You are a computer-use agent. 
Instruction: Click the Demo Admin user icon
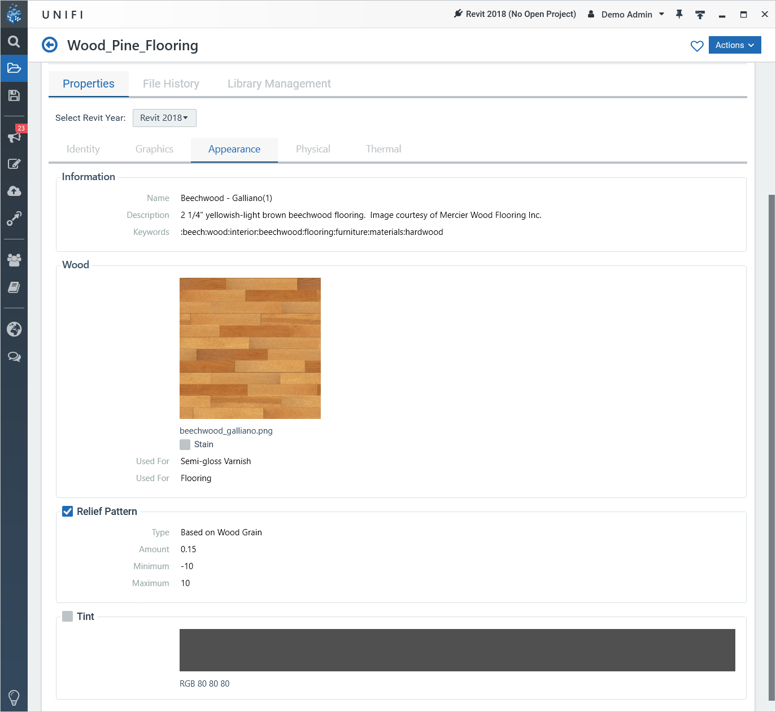(x=591, y=14)
